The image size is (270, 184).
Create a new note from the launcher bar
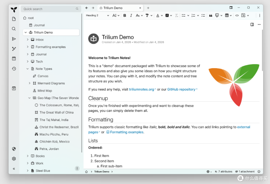(x=14, y=19)
